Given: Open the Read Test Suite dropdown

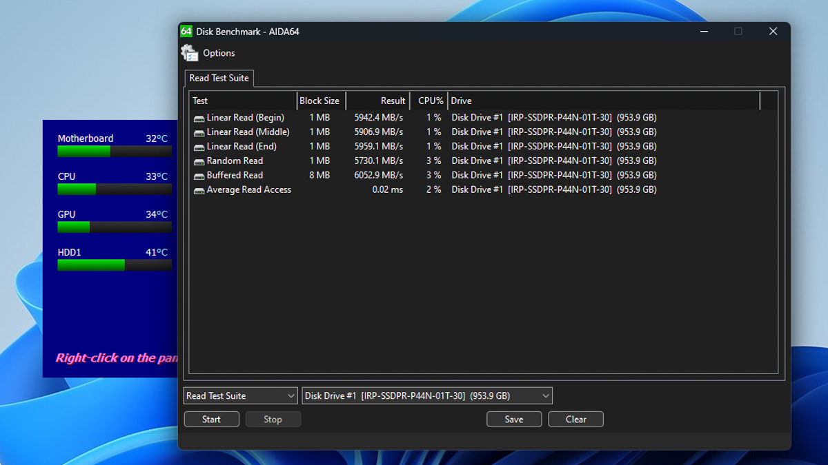Looking at the screenshot, I should tap(241, 395).
